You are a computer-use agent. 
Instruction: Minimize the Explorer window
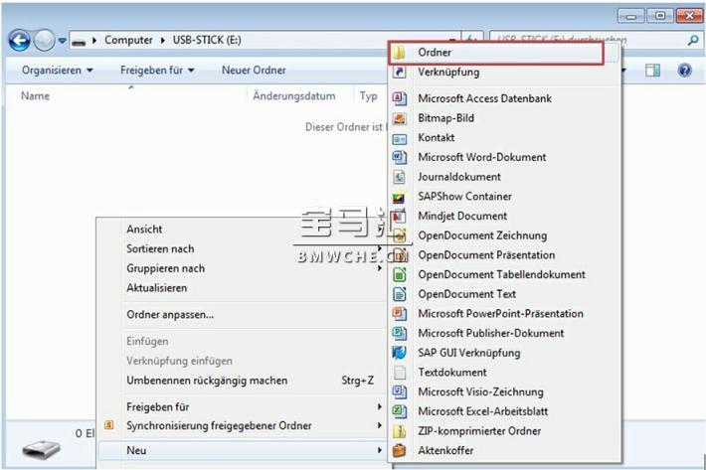click(630, 16)
